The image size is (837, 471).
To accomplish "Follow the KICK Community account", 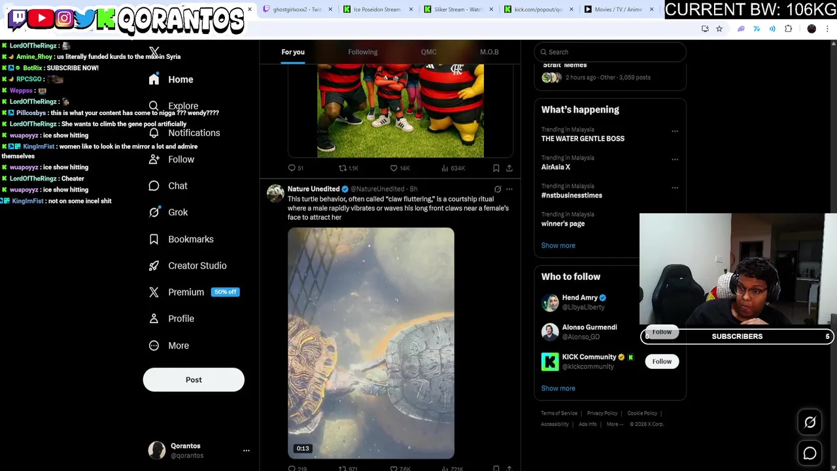I will click(662, 361).
